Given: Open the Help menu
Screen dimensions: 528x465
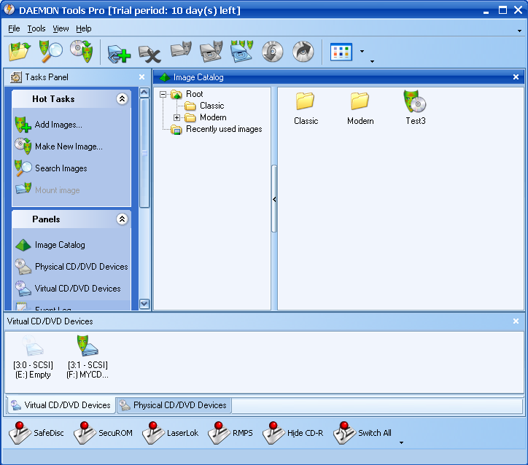Looking at the screenshot, I should coord(84,28).
